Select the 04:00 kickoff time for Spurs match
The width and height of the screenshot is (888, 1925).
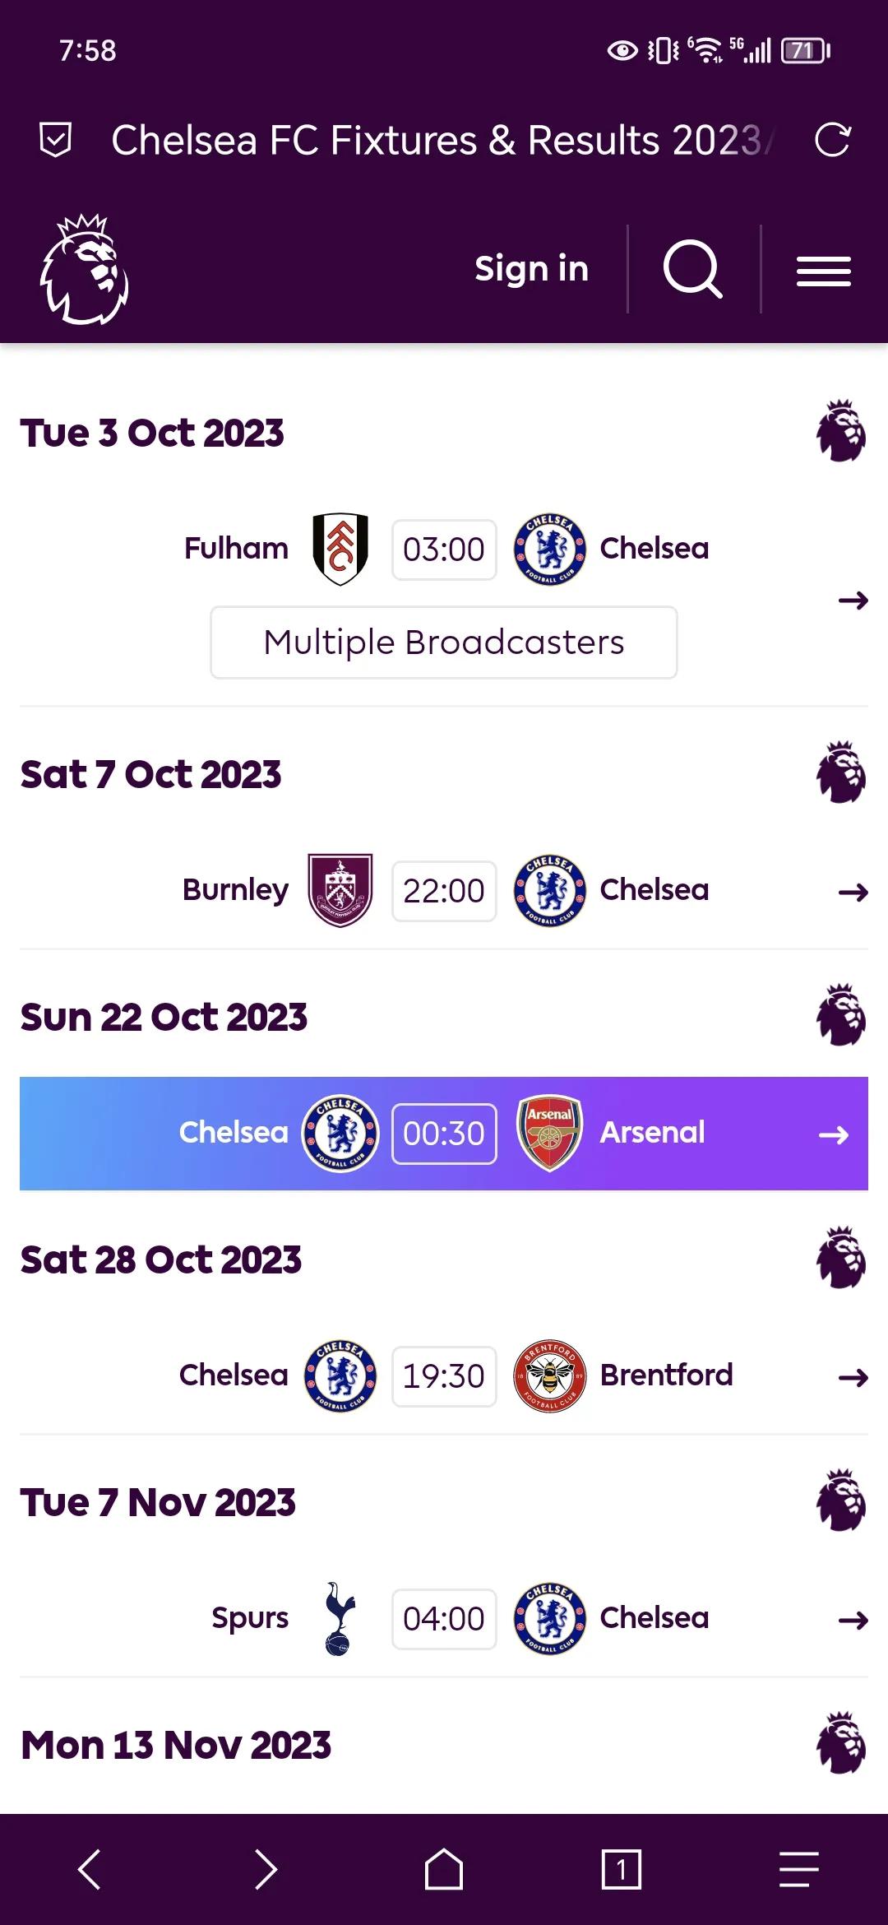444,1619
